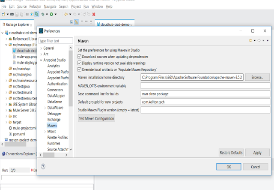Uncheck Display runtime version not available warnings

click(80, 63)
